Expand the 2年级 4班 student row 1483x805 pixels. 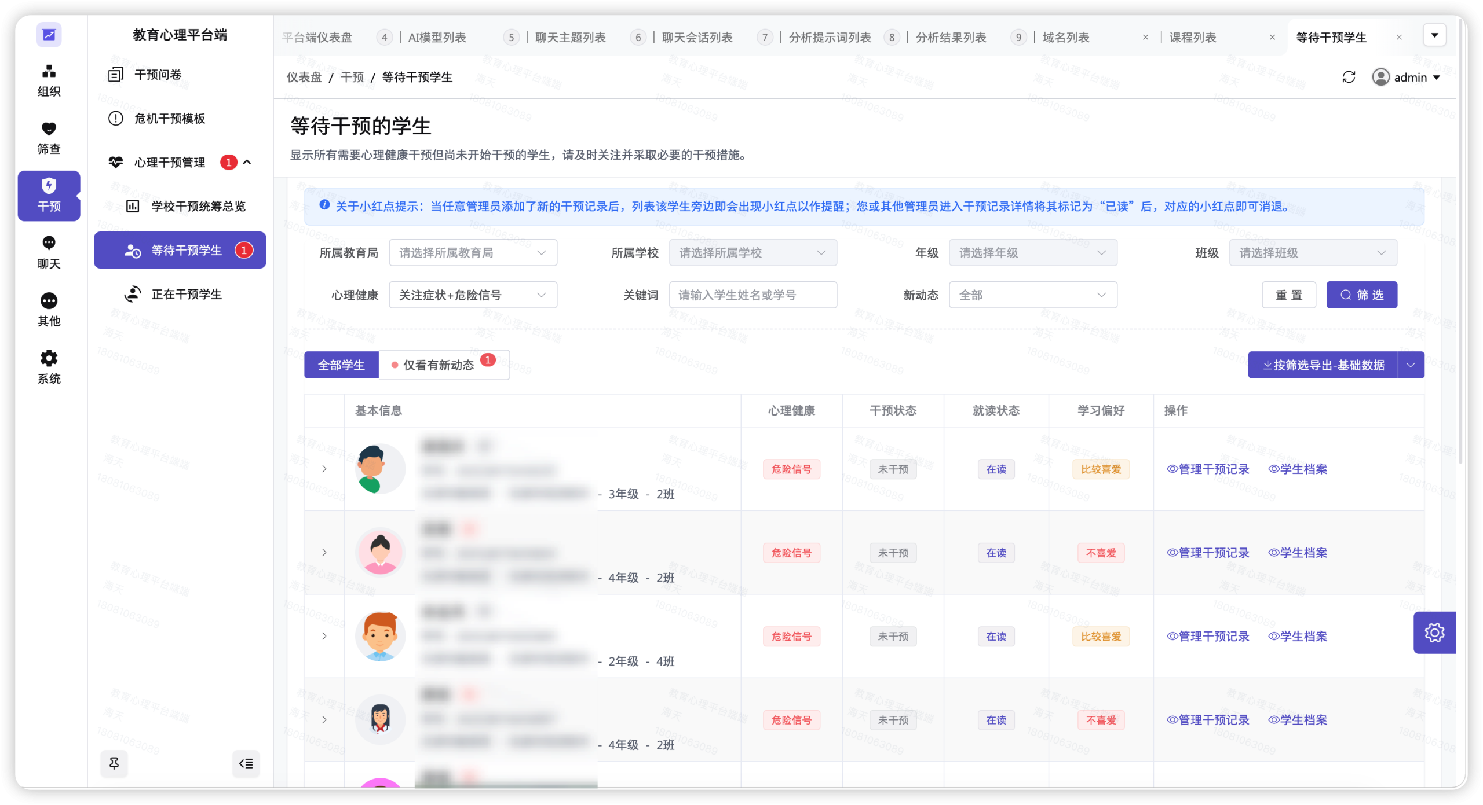(324, 635)
